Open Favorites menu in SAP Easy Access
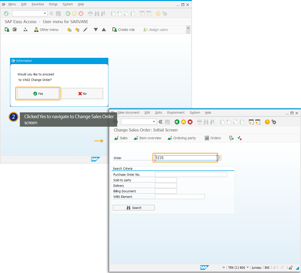 pos(38,4)
